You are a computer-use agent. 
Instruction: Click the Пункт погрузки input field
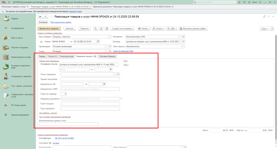point(90,103)
